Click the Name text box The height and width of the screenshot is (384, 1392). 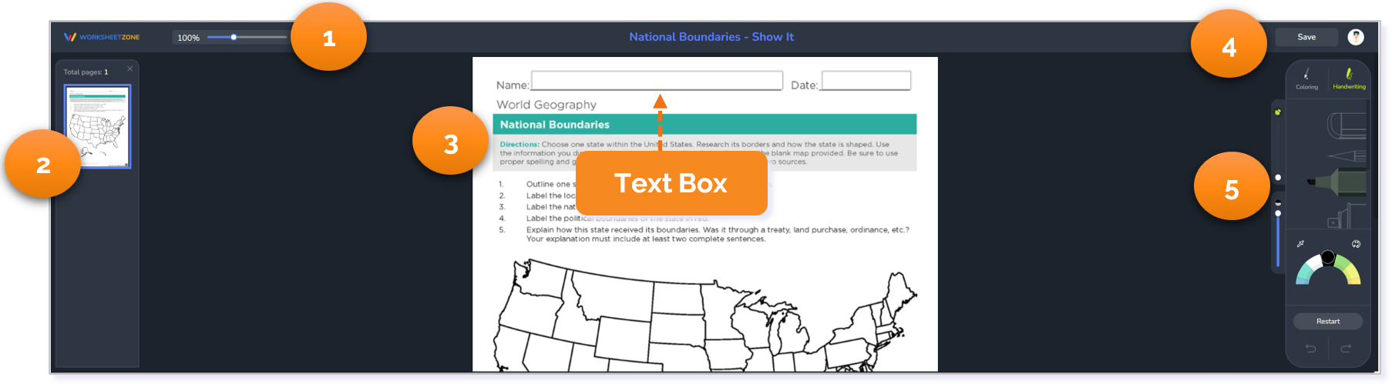(x=657, y=81)
